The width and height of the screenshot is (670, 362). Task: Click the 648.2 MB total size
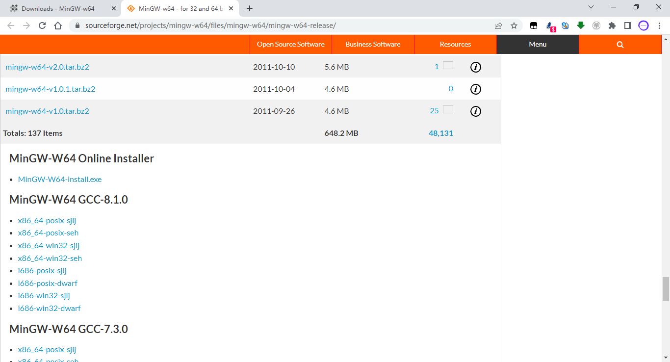coord(341,133)
